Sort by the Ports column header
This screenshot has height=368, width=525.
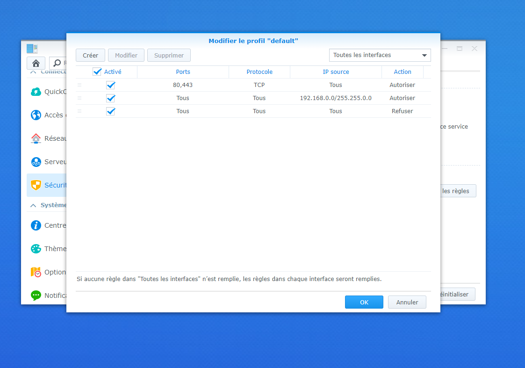click(183, 72)
